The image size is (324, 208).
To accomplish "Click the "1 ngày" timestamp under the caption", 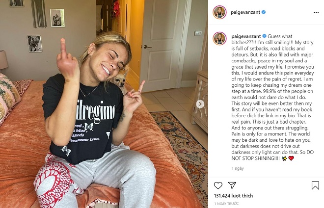I will [238, 168].
